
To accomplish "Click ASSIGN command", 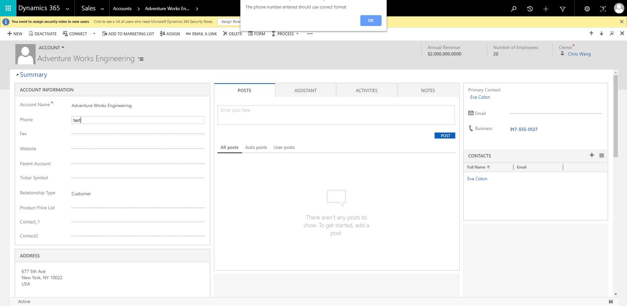I will [170, 34].
